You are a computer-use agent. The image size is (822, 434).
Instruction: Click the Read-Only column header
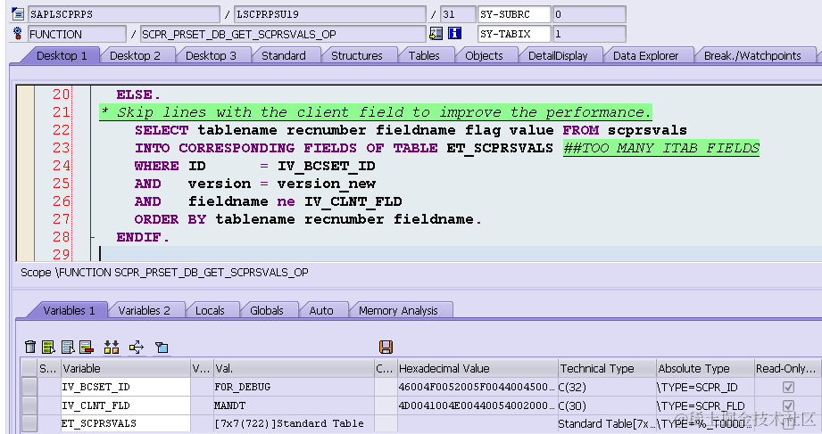pyautogui.click(x=785, y=368)
